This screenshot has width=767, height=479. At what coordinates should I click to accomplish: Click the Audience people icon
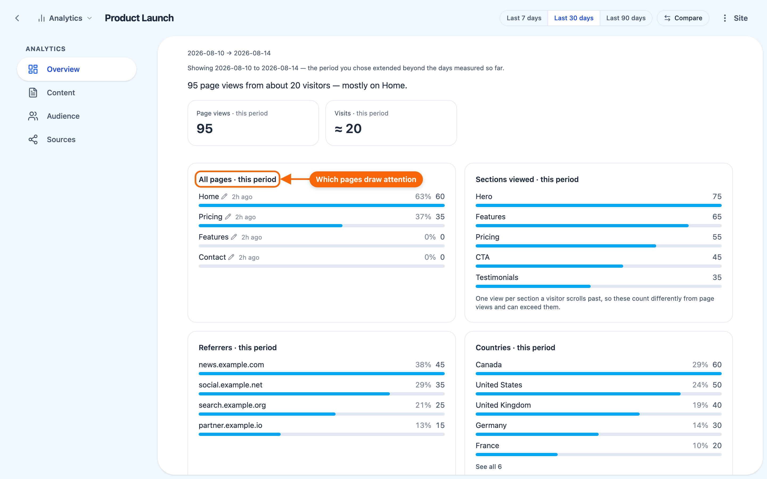(x=33, y=116)
